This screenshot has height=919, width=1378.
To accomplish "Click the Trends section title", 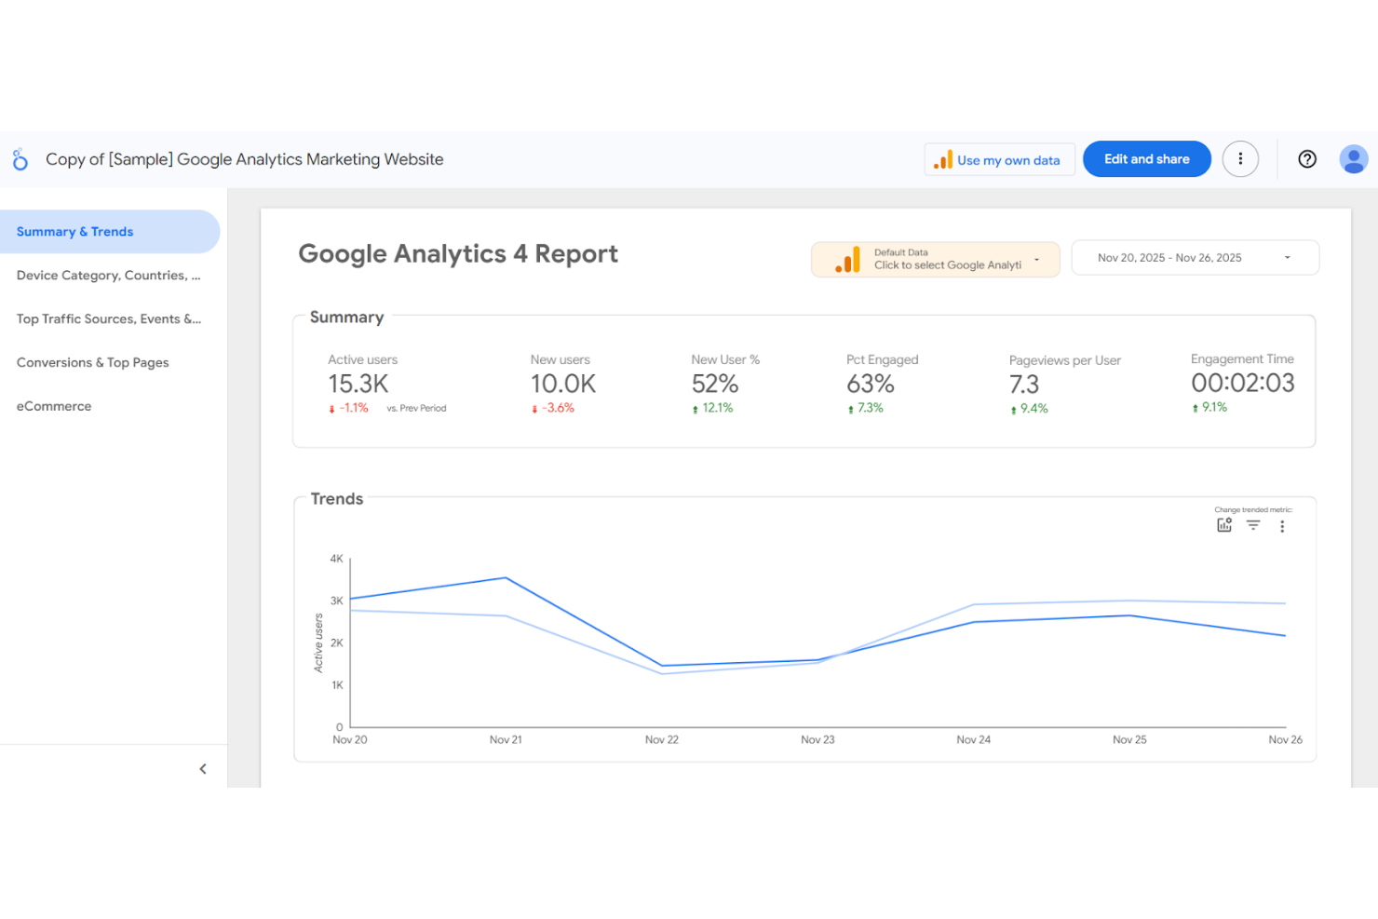I will tap(337, 499).
